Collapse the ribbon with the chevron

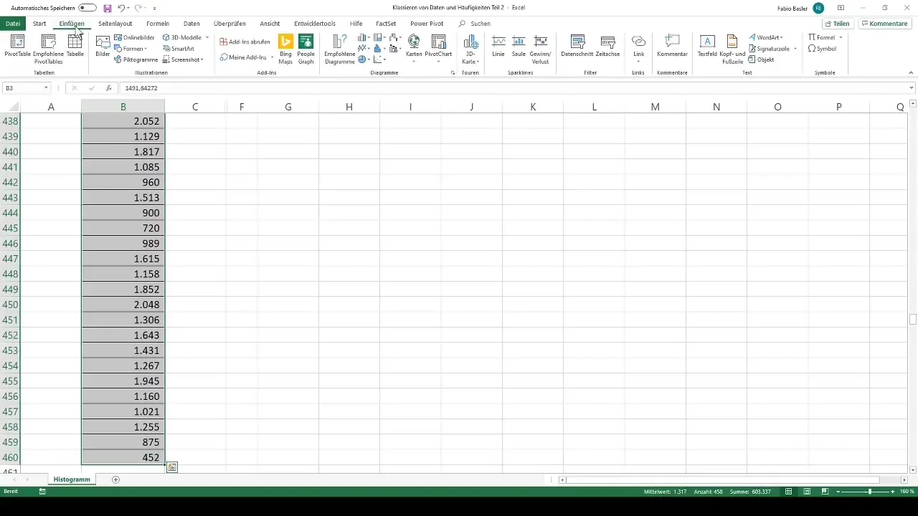pos(910,73)
